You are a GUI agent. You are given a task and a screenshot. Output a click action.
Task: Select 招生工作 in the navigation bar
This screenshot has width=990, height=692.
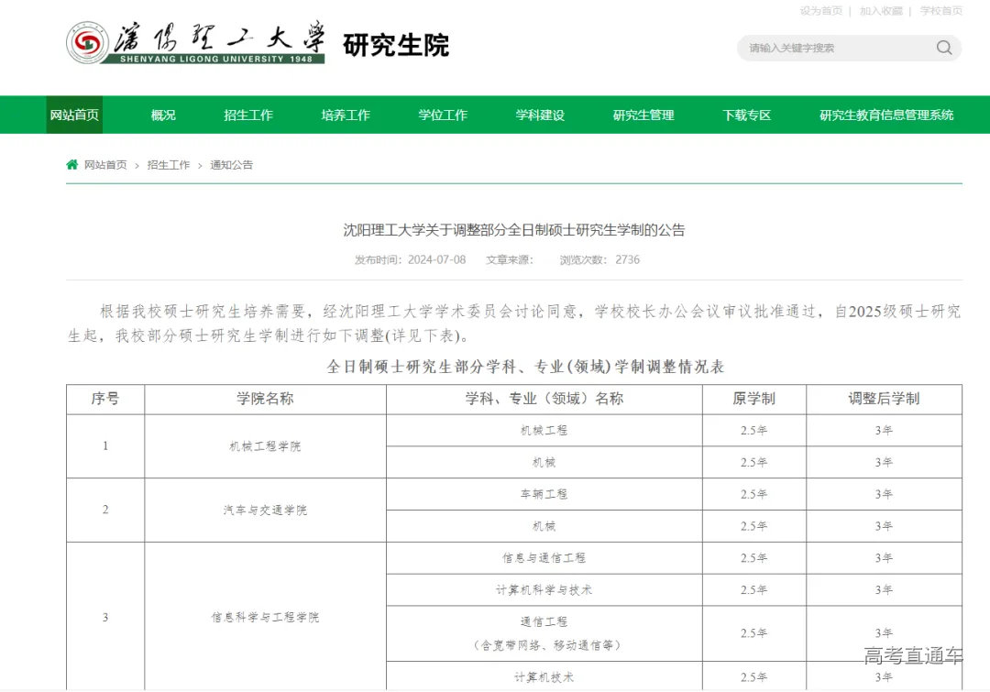coord(247,115)
